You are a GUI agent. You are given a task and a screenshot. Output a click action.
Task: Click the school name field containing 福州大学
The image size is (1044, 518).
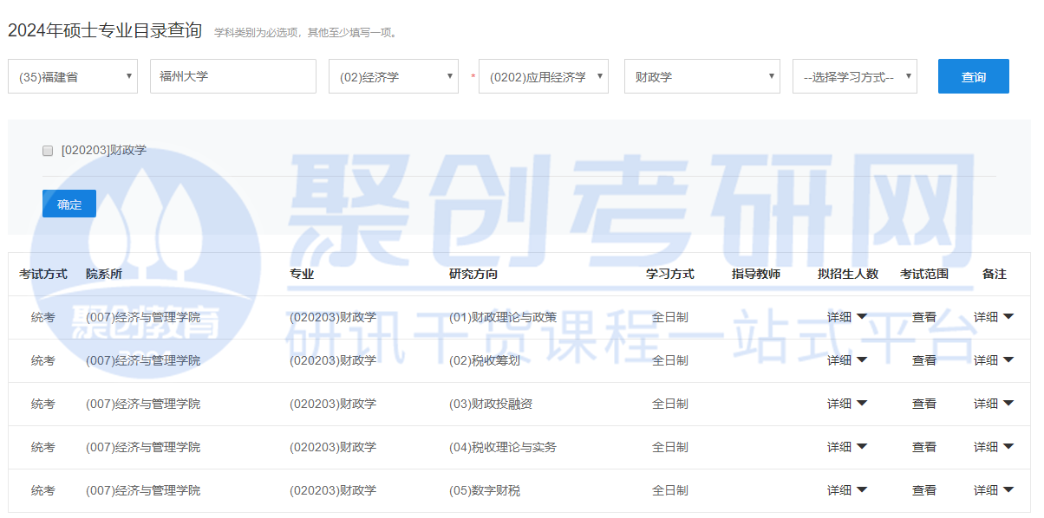pyautogui.click(x=233, y=76)
